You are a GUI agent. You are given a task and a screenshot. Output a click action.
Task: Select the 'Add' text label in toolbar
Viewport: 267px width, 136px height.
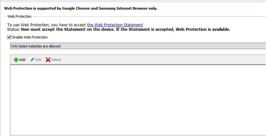coord(22,60)
